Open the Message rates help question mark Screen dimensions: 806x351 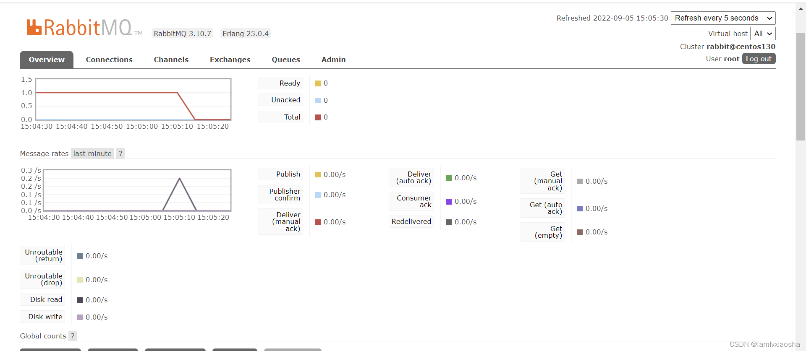coord(120,153)
